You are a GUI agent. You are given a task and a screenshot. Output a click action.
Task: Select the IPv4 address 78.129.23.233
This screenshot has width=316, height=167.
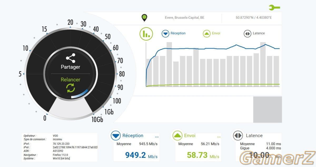point(61,144)
